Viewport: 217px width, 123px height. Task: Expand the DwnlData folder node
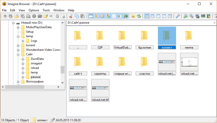[x=23, y=59]
